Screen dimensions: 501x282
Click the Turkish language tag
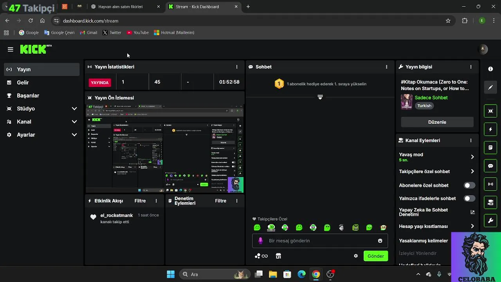(424, 106)
